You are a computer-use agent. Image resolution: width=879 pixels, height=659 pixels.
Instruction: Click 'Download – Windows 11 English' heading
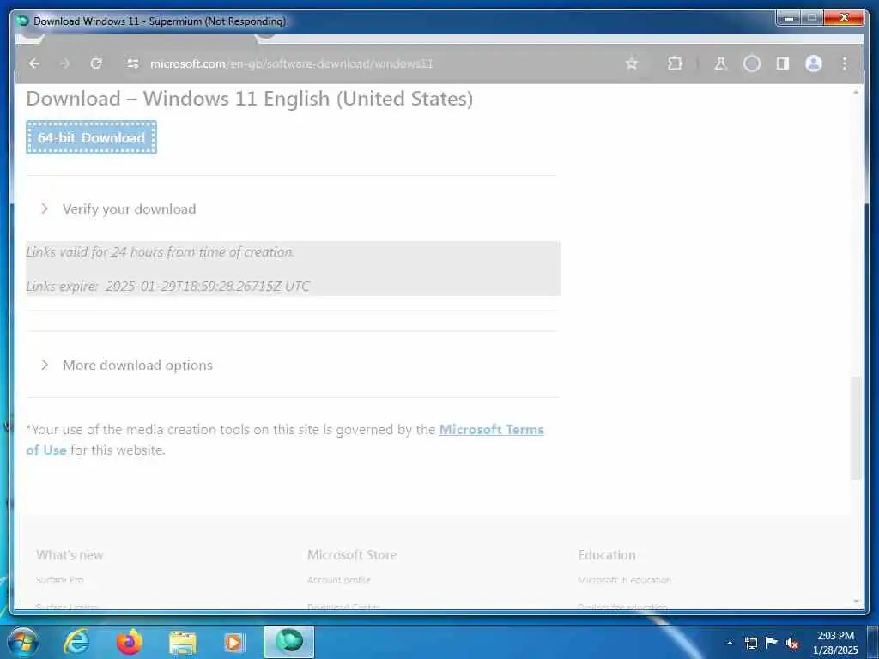click(x=250, y=99)
